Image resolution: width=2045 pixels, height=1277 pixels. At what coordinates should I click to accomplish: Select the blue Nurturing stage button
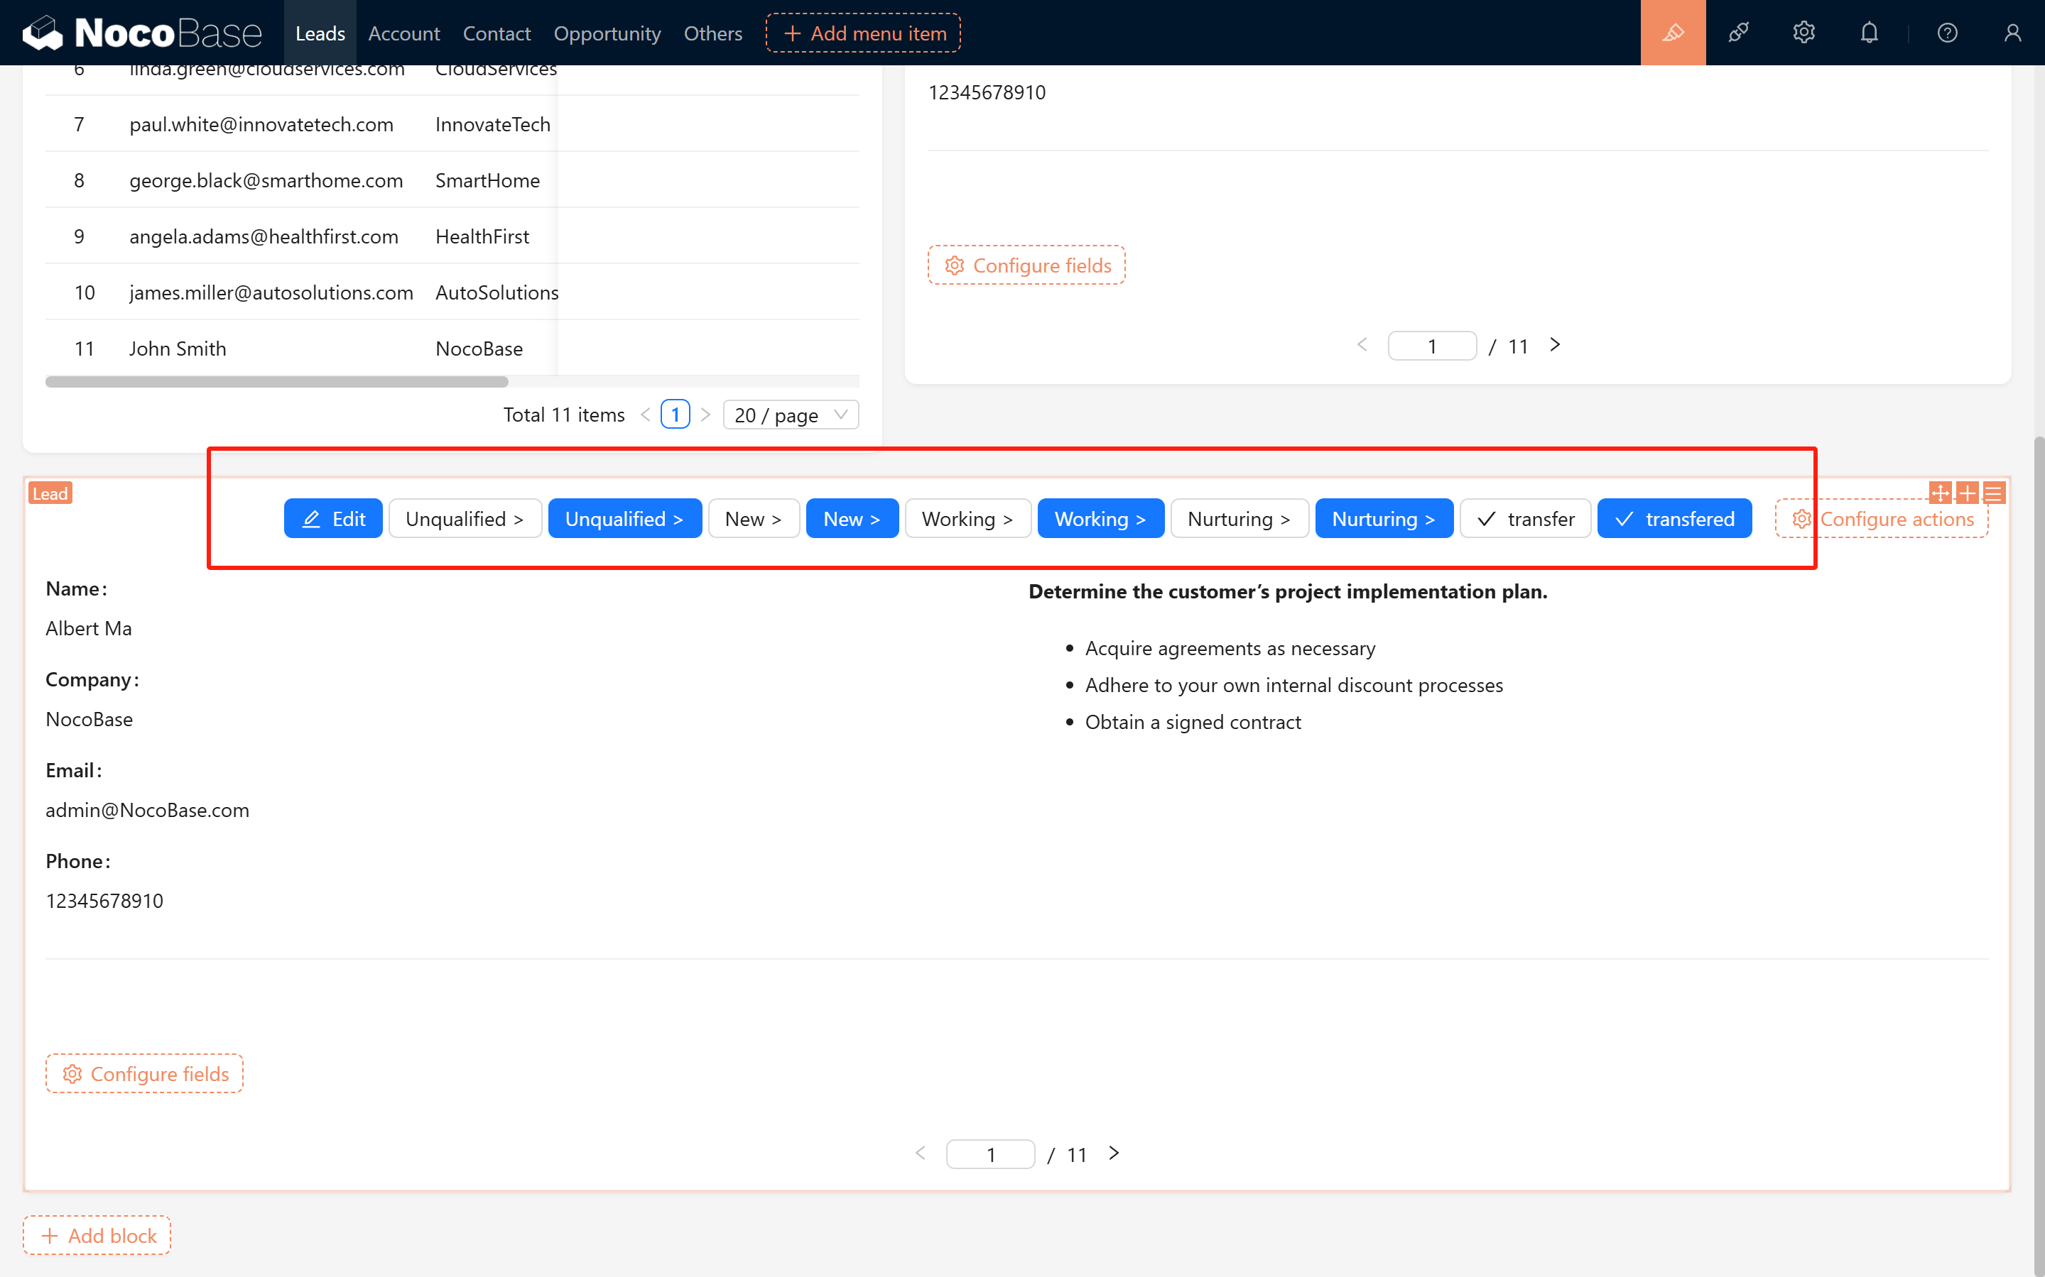(1383, 519)
